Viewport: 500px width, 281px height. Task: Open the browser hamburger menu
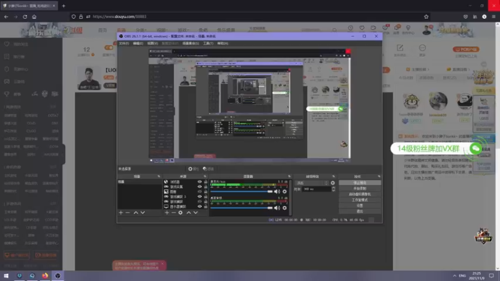pyautogui.click(x=494, y=17)
